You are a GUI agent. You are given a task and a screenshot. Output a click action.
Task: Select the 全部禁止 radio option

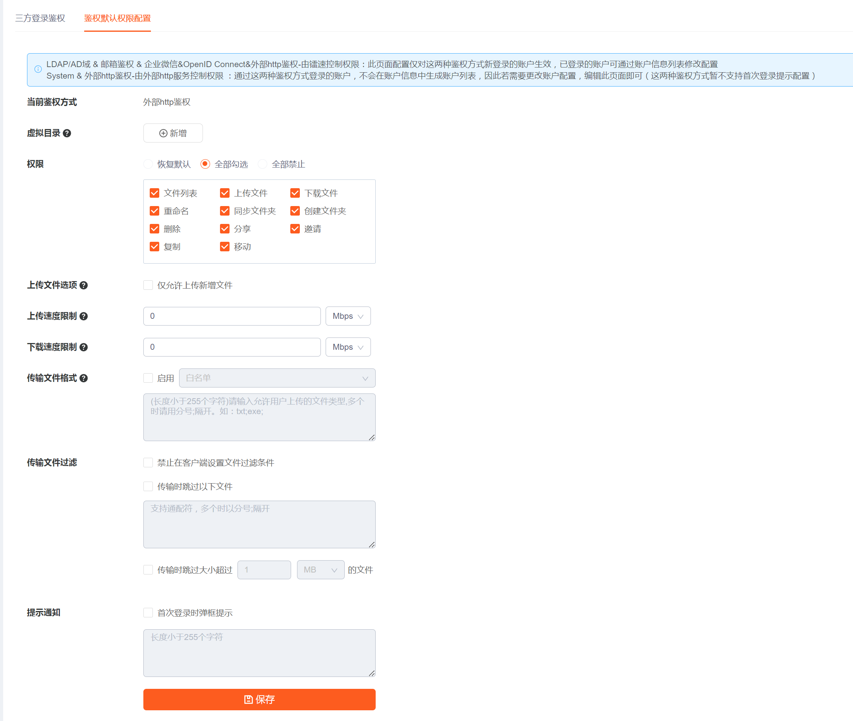[x=263, y=164]
